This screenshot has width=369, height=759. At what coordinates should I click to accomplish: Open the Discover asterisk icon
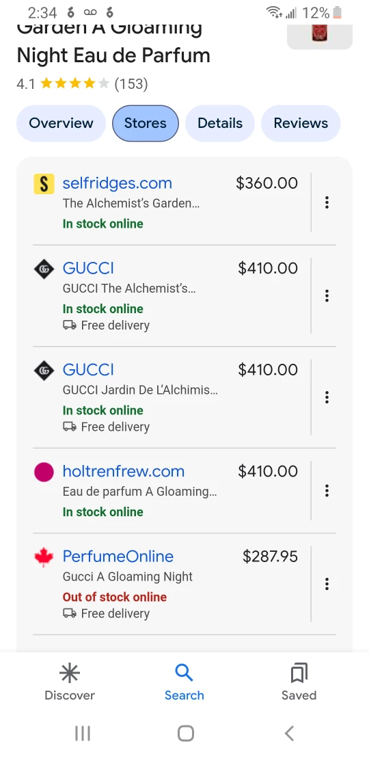click(70, 673)
